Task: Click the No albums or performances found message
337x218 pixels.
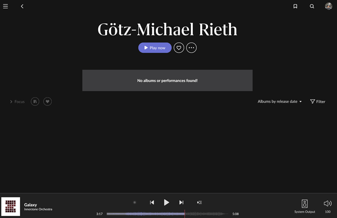Action: [x=167, y=80]
